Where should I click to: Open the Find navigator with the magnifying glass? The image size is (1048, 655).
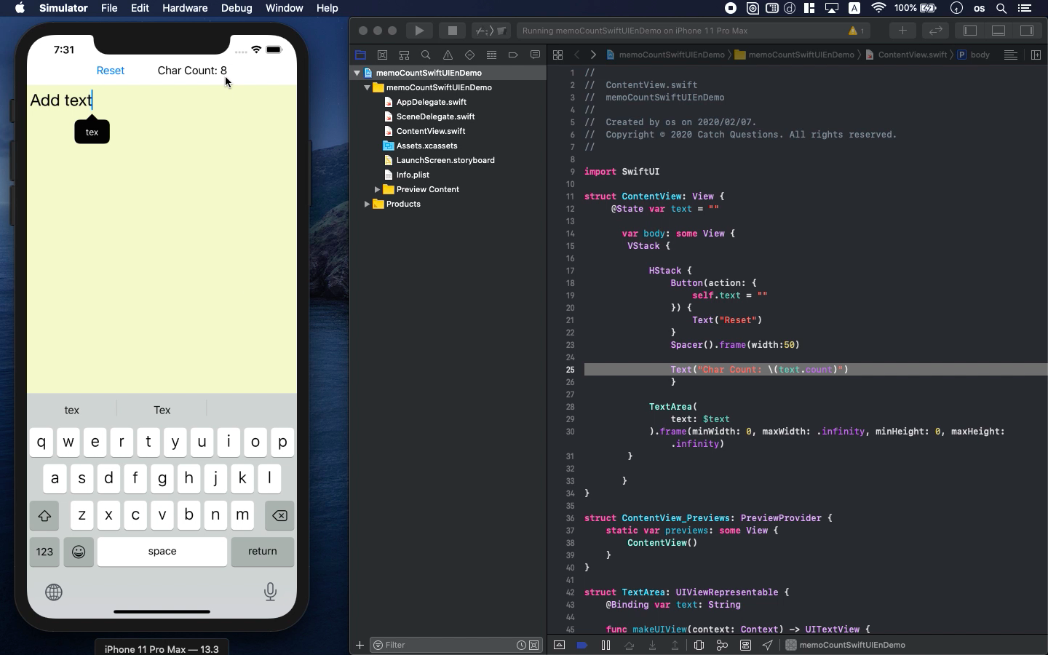pyautogui.click(x=426, y=55)
